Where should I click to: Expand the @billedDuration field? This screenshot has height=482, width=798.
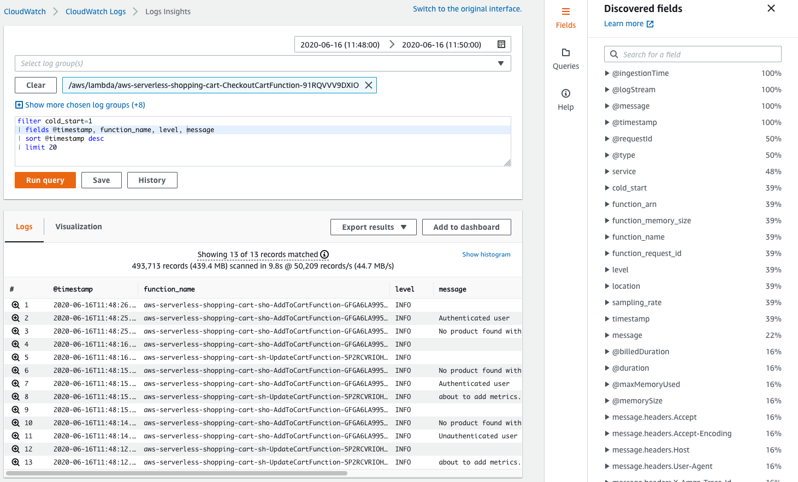point(607,352)
